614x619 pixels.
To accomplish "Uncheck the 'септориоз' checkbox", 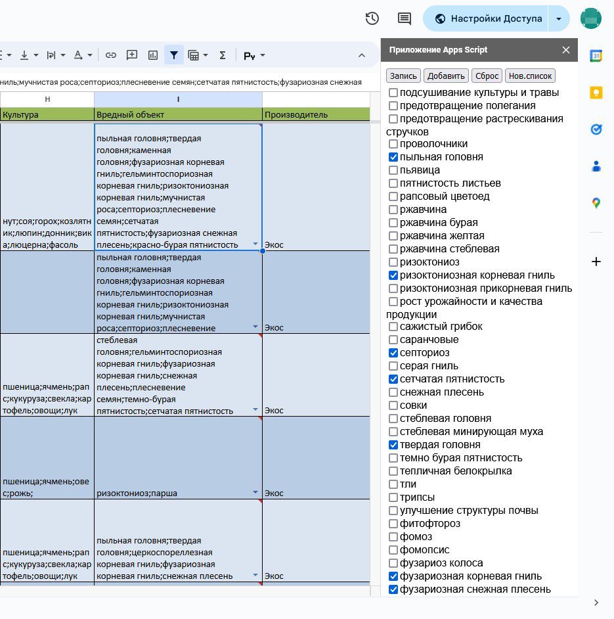I will 393,353.
